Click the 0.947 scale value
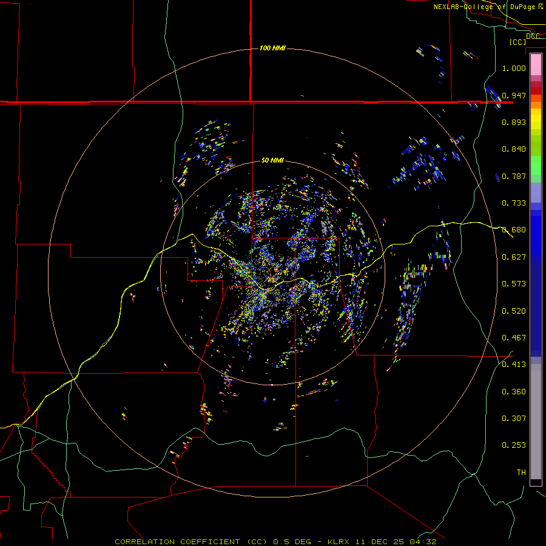The width and height of the screenshot is (546, 546). coord(514,95)
